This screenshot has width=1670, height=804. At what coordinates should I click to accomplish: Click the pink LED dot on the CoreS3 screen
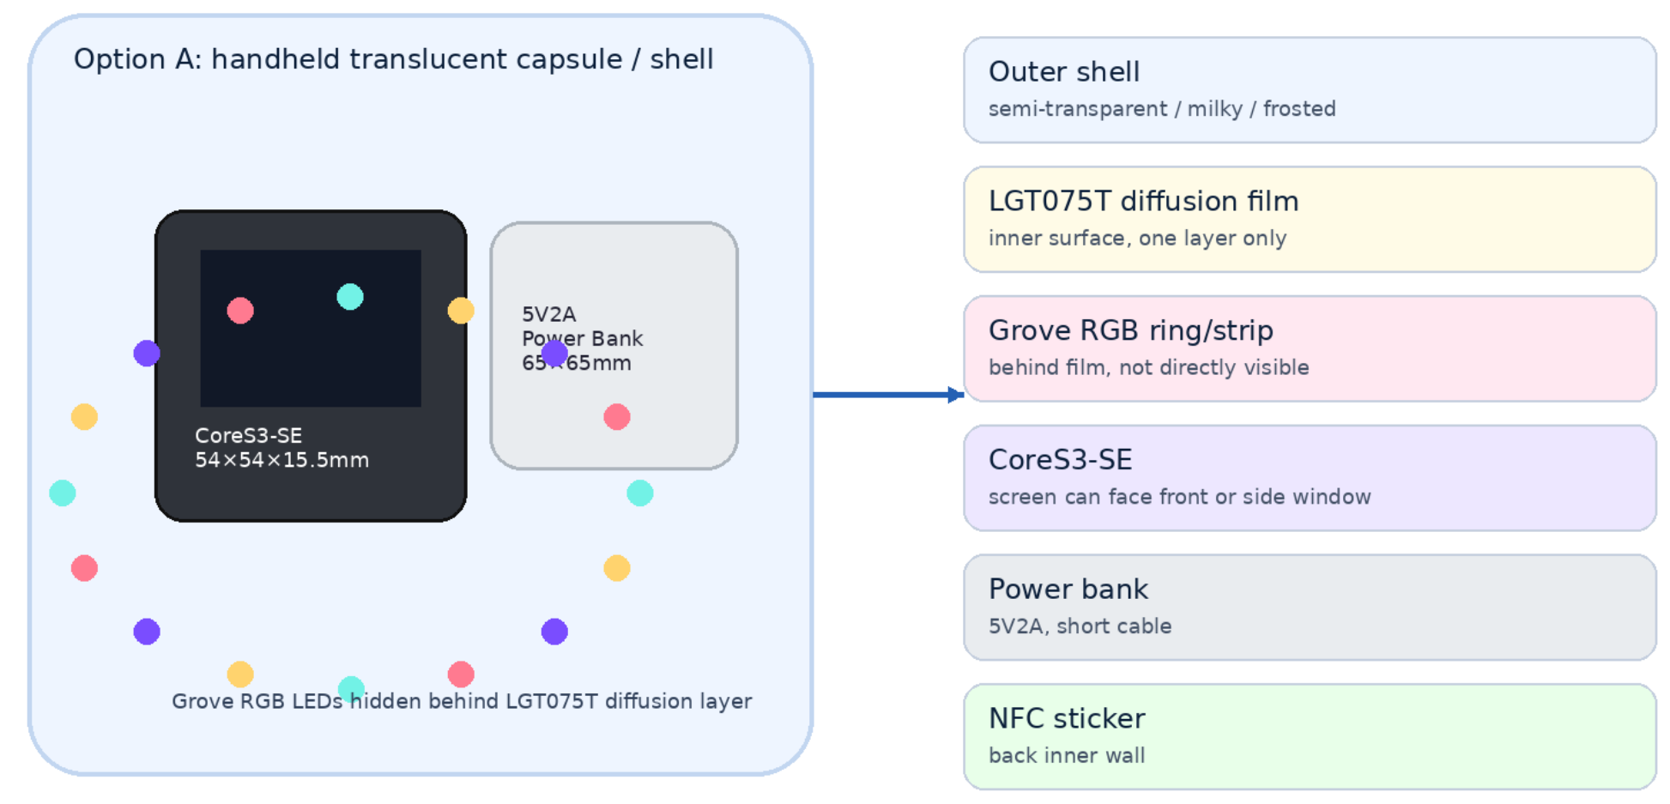(240, 311)
